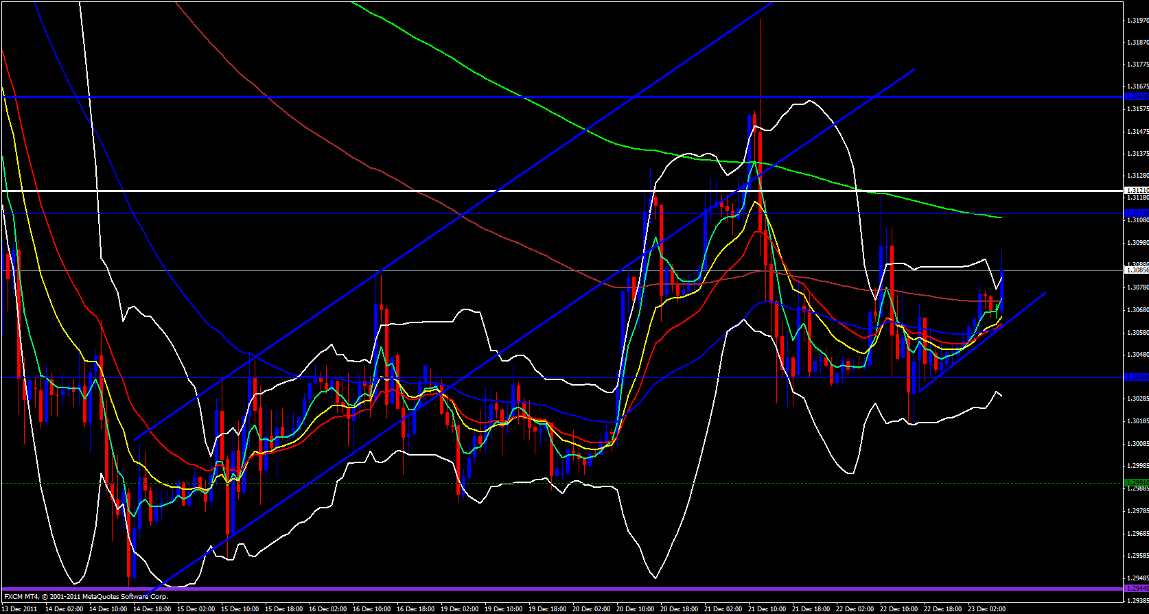Screen dimensions: 1149x614
Task: Click the blue 1.31110 price tag
Action: (1137, 213)
